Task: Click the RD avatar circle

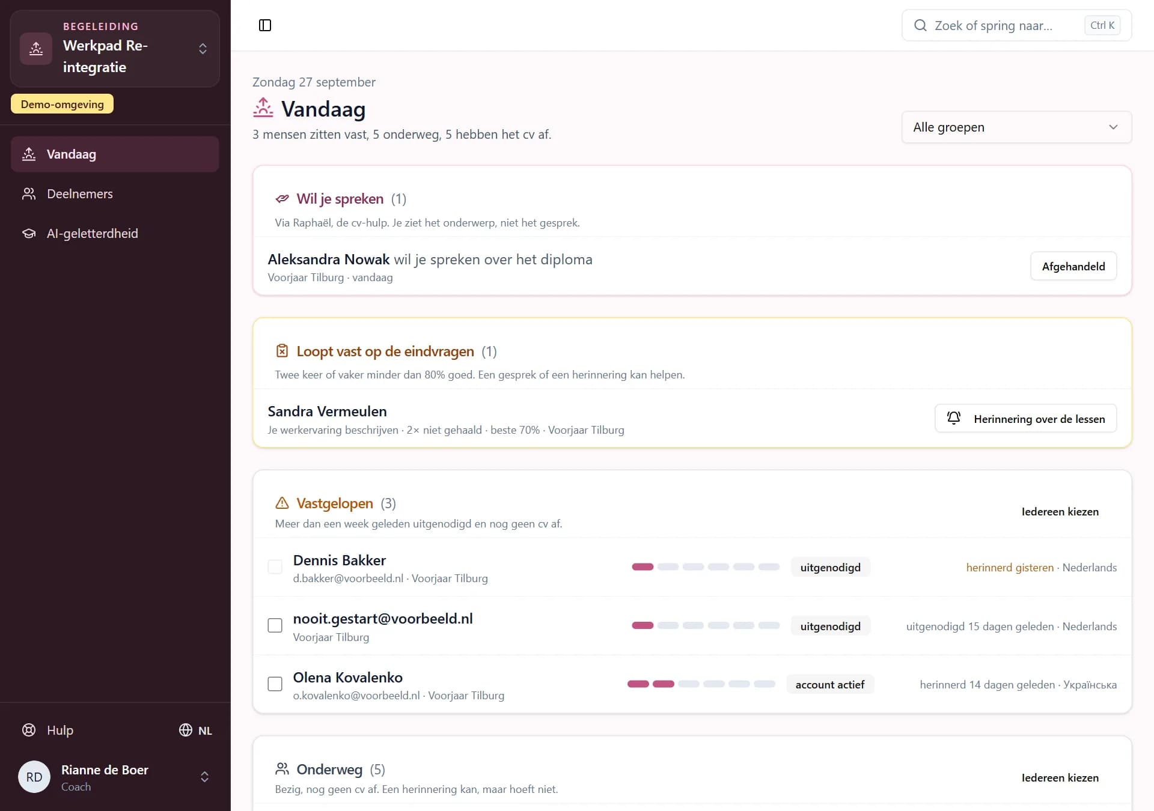Action: pyautogui.click(x=34, y=777)
